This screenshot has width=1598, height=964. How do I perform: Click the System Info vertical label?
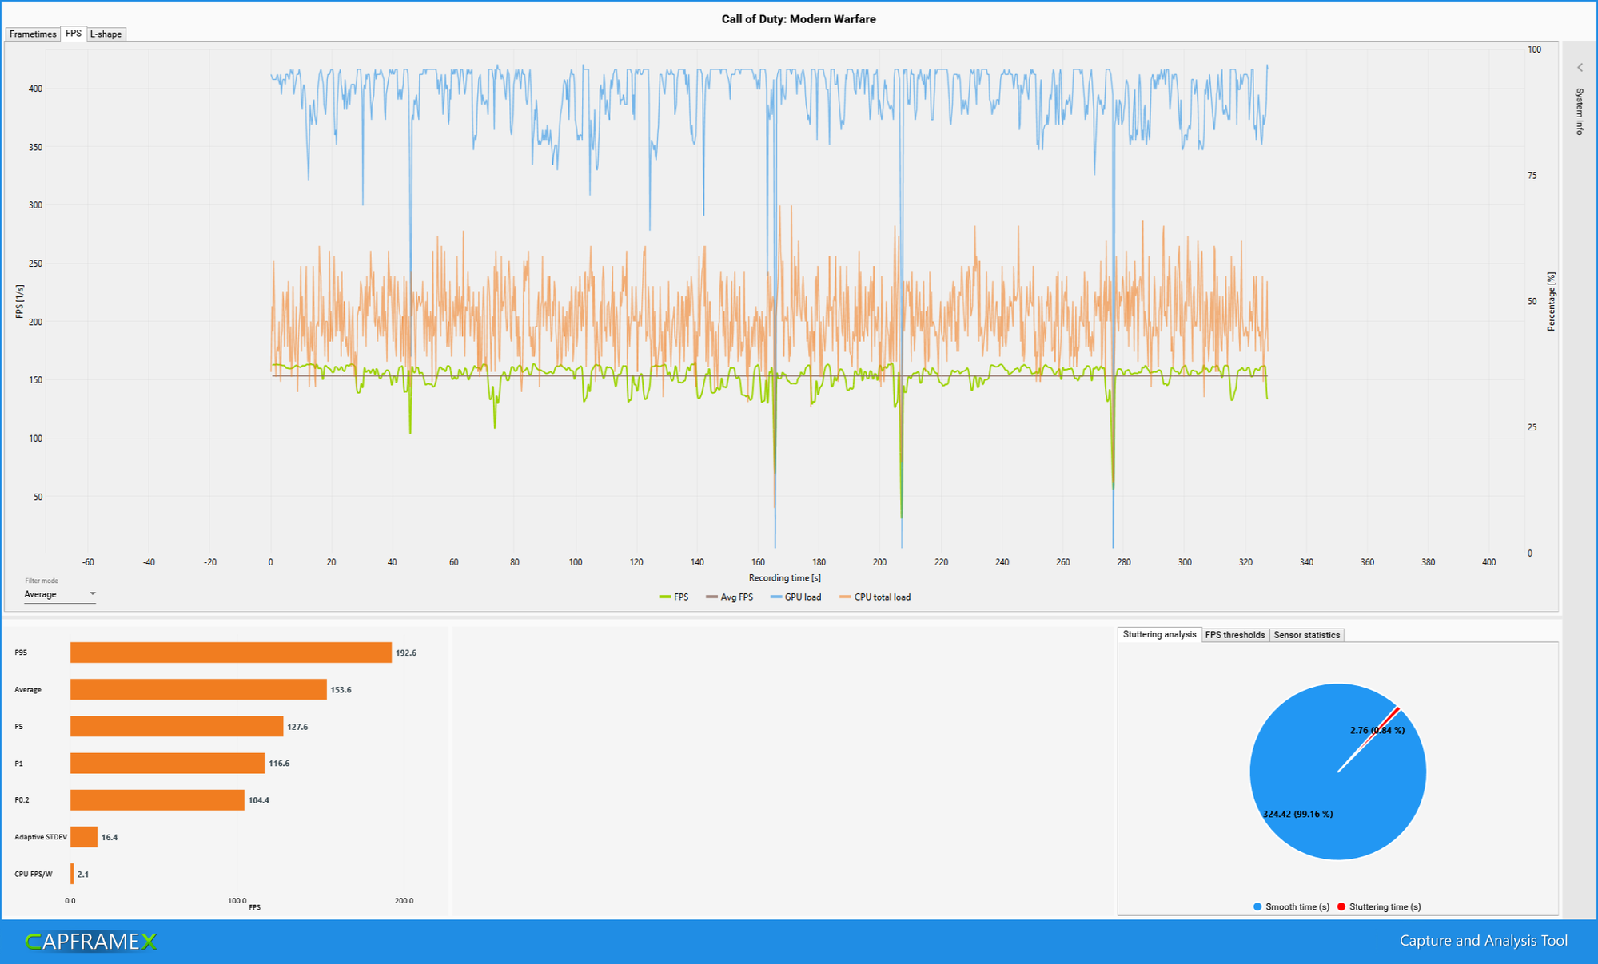pyautogui.click(x=1580, y=112)
